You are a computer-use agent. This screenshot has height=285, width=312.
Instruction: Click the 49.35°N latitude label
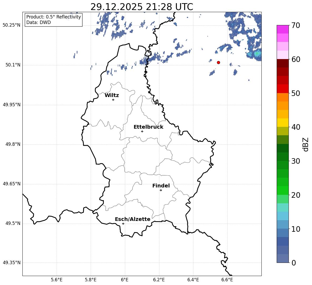[12, 263]
